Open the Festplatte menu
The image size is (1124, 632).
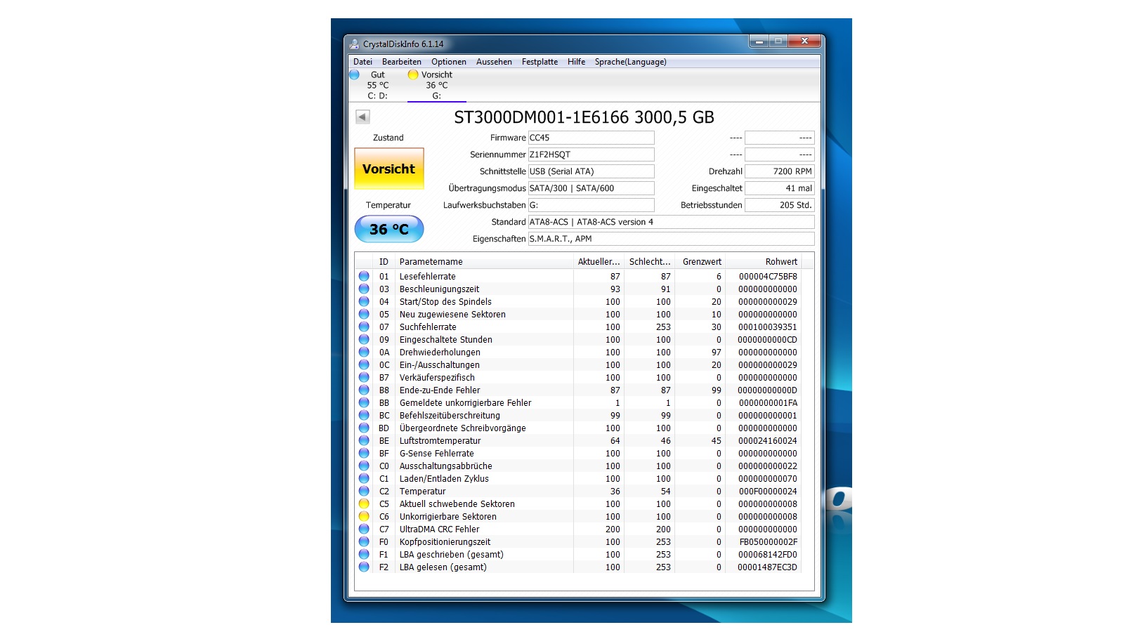[x=540, y=62]
